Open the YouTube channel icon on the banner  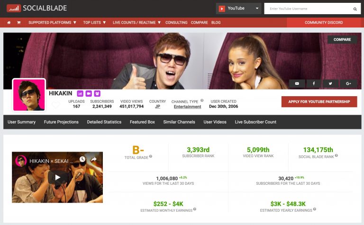pyautogui.click(x=297, y=83)
